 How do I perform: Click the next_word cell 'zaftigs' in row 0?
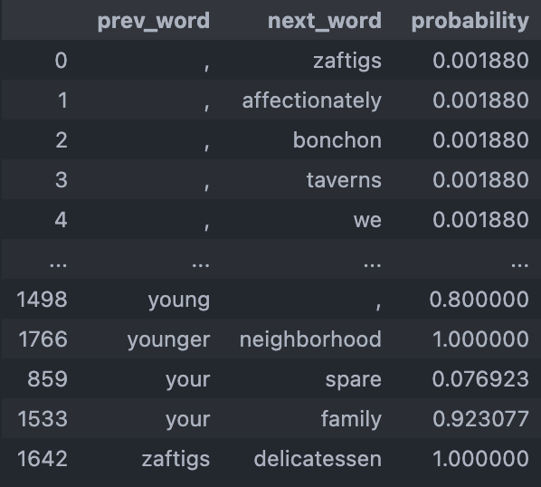pyautogui.click(x=347, y=61)
